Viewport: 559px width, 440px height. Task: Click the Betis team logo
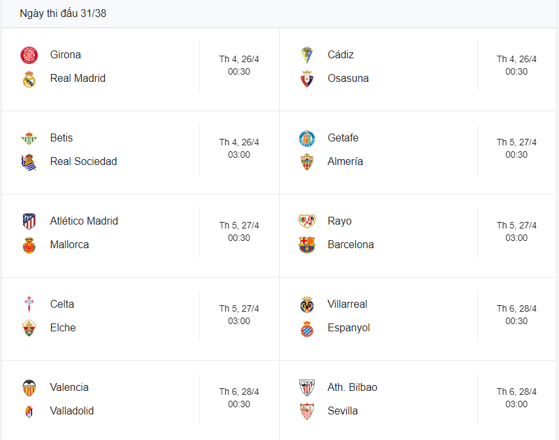click(29, 137)
